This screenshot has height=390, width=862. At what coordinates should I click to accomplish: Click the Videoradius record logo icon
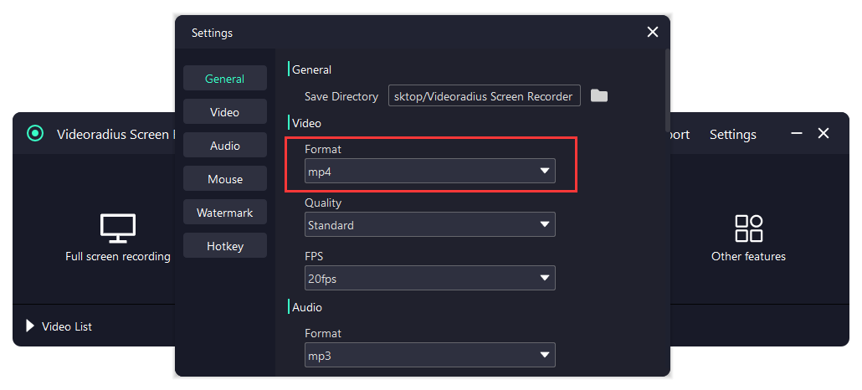(35, 134)
